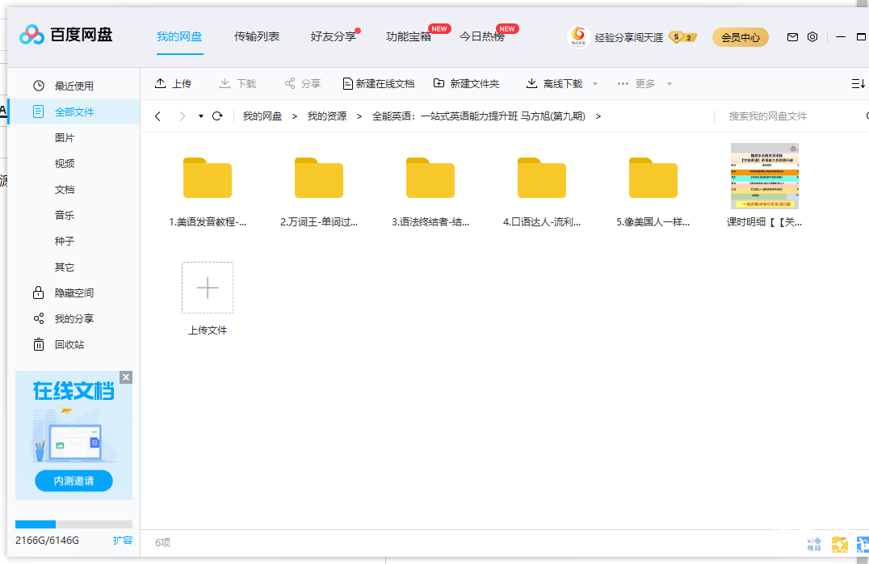Screen dimensions: 869x564
Task: Create a new folder (新建文件夹)
Action: (x=466, y=83)
